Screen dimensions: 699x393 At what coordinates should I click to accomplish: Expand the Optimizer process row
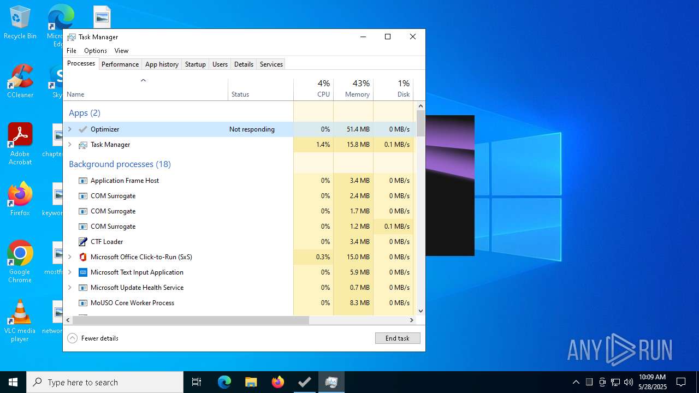[x=69, y=129]
